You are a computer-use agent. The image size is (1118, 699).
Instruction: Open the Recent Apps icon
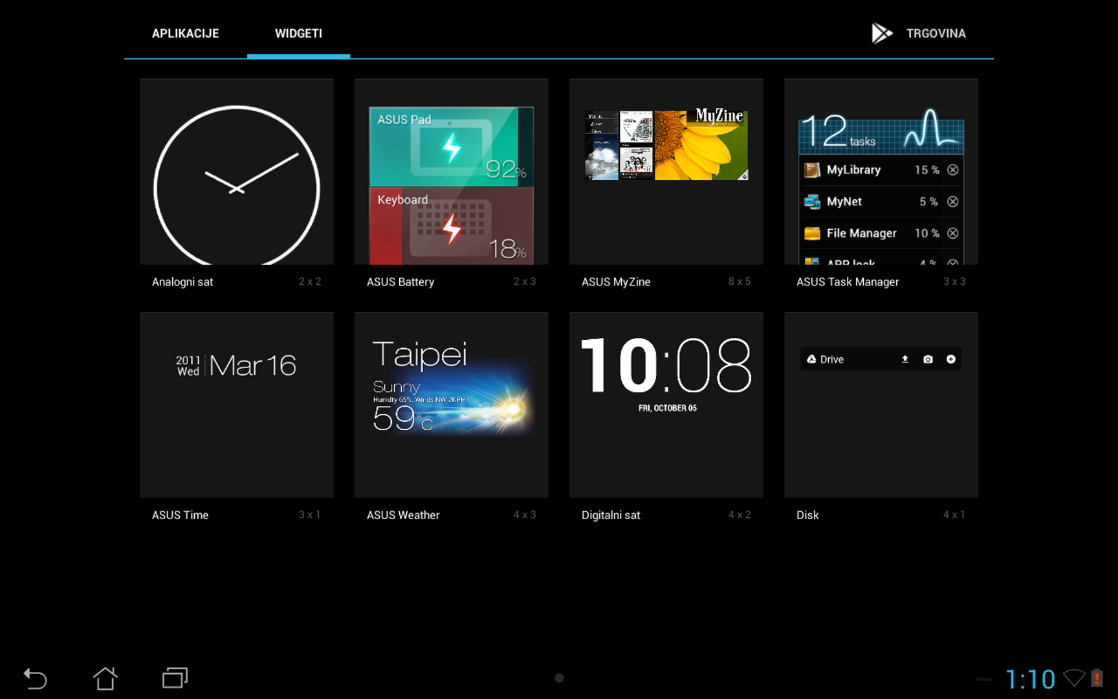175,678
